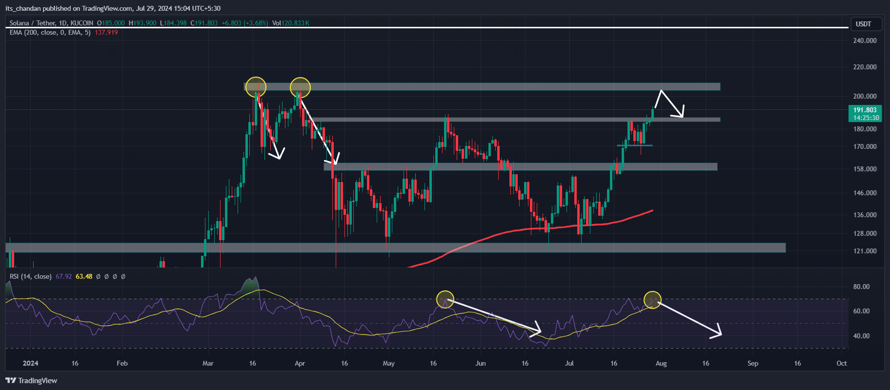Click the 136.000 price axis label
Image resolution: width=890 pixels, height=390 pixels.
(x=865, y=215)
